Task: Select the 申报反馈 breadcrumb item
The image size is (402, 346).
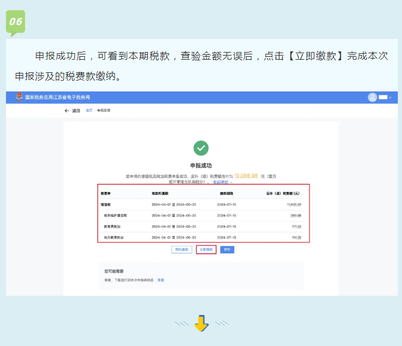Action: pos(104,111)
